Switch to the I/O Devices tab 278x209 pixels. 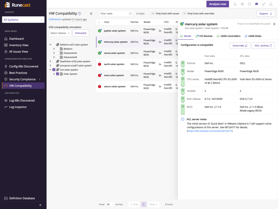point(204,36)
